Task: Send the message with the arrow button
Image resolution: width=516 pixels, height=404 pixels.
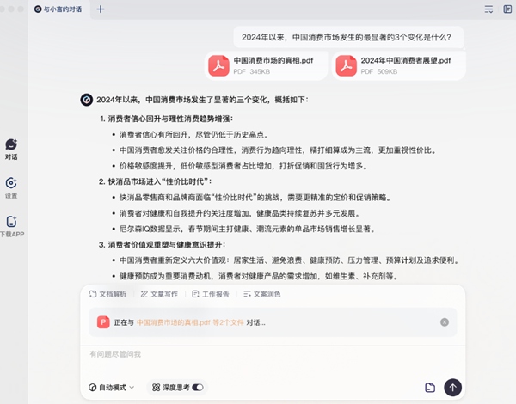Action: pos(453,388)
